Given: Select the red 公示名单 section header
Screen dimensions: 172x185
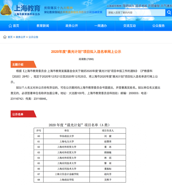Looking at the screenshot, I should tap(18, 114).
